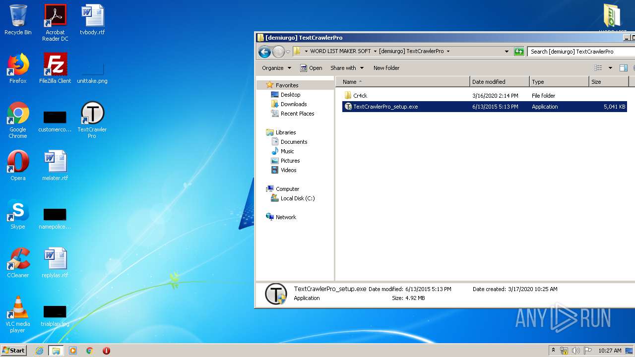
Task: Open replylas.rtf desktop document
Action: (x=55, y=263)
